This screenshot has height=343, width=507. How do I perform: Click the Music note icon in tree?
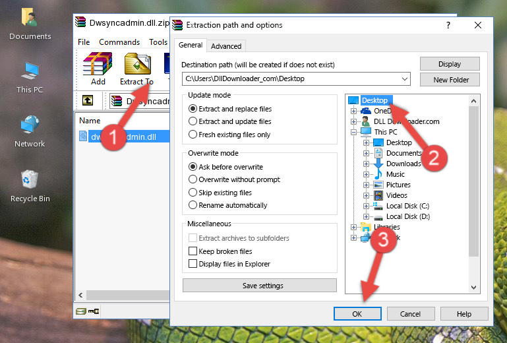(378, 174)
